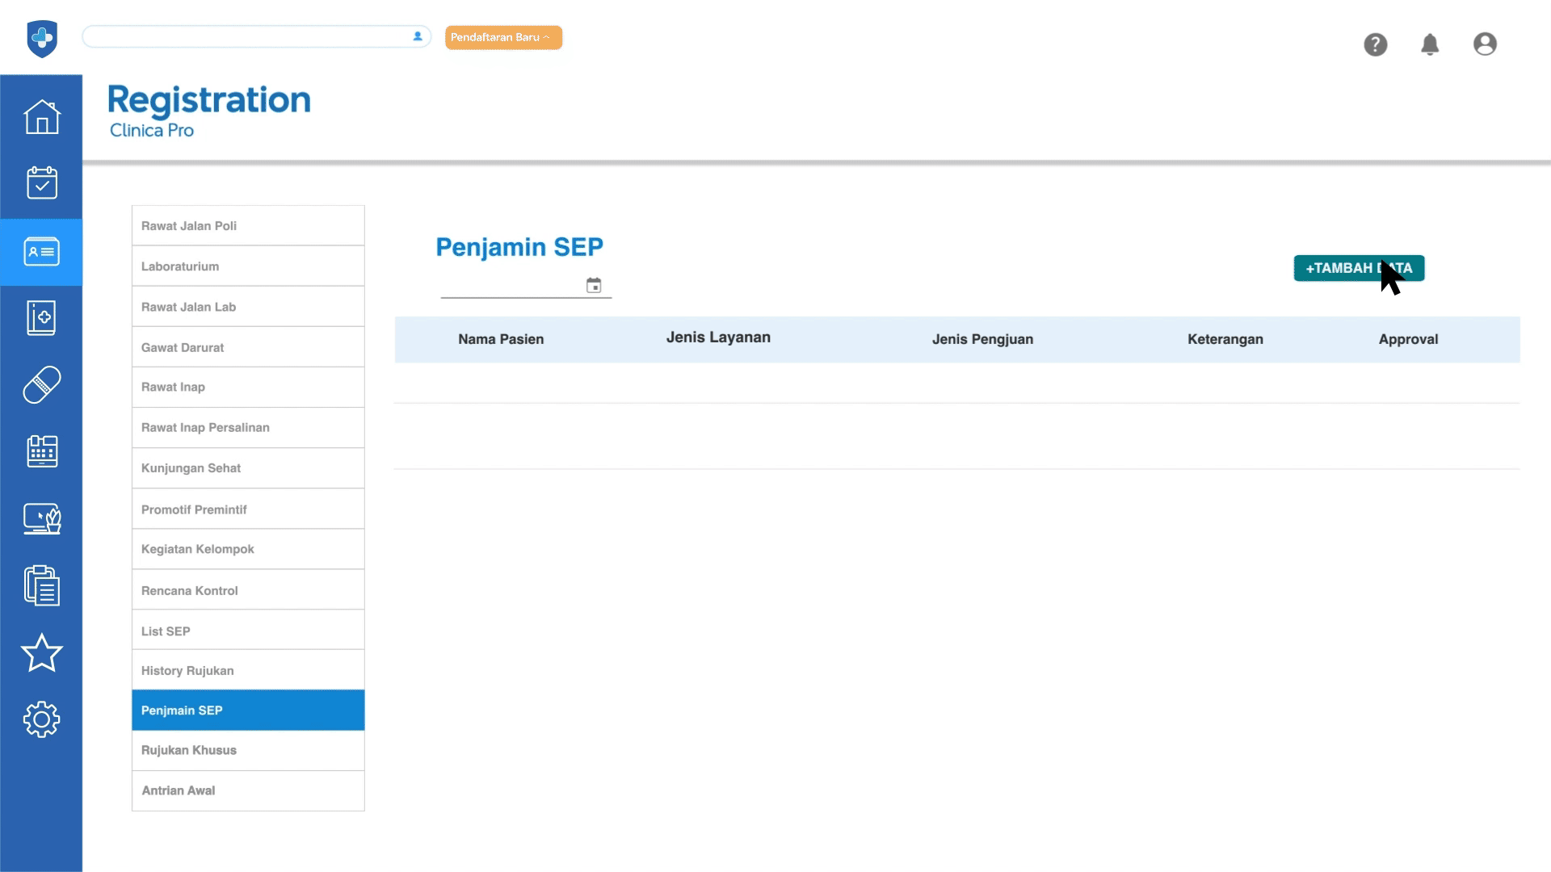The width and height of the screenshot is (1551, 872).
Task: Open the monitor with plant sidebar icon
Action: coord(42,518)
